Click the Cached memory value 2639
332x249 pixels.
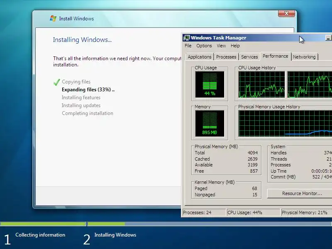(x=253, y=159)
